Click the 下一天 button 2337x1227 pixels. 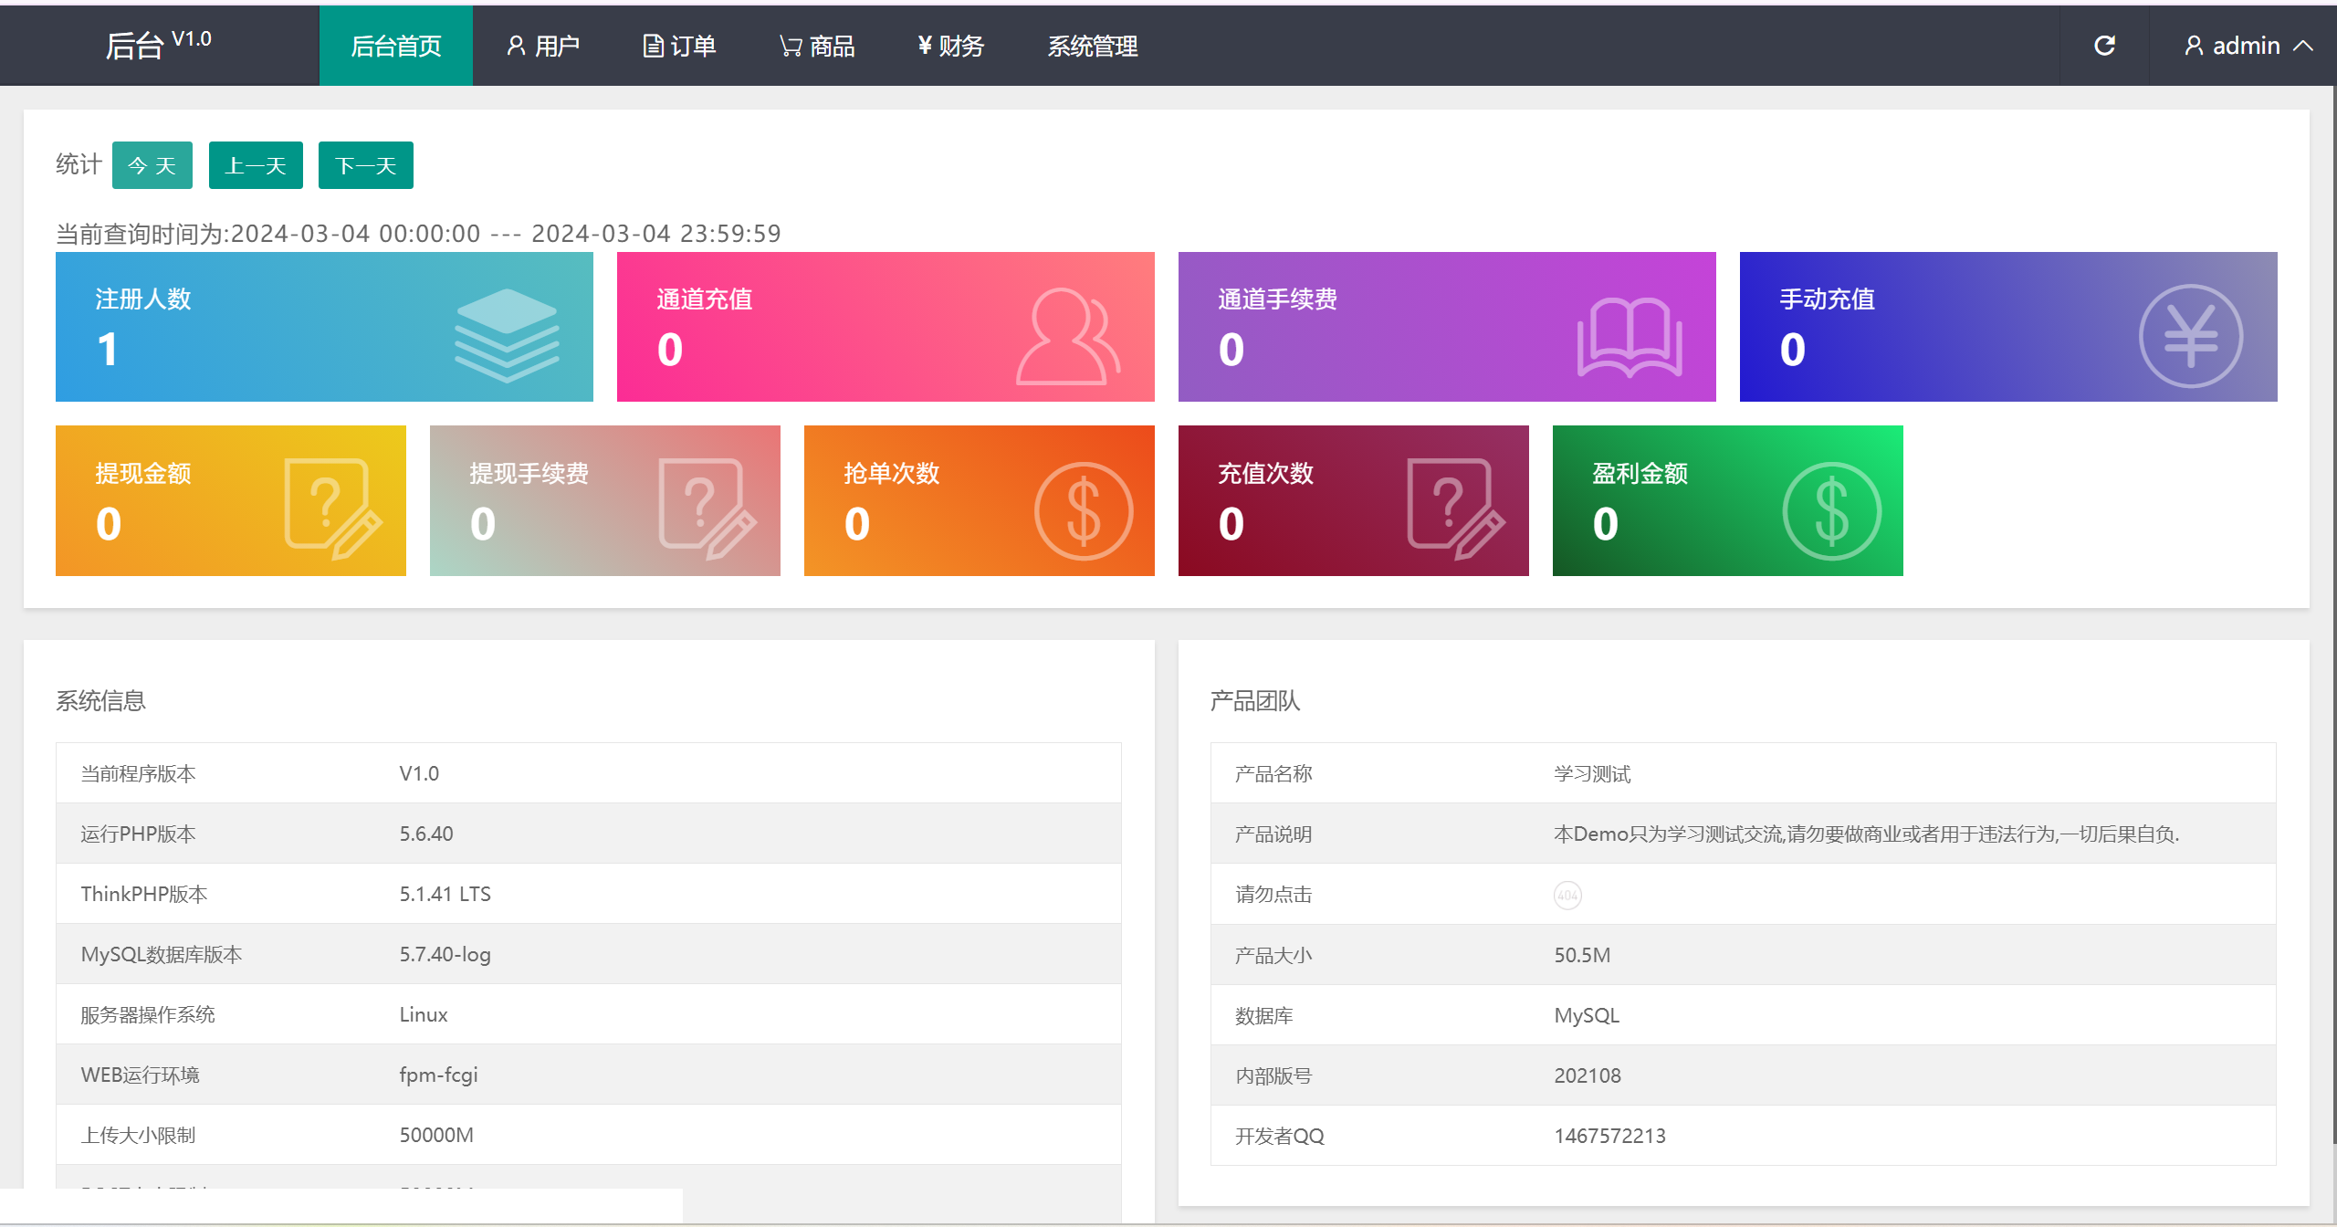click(365, 165)
